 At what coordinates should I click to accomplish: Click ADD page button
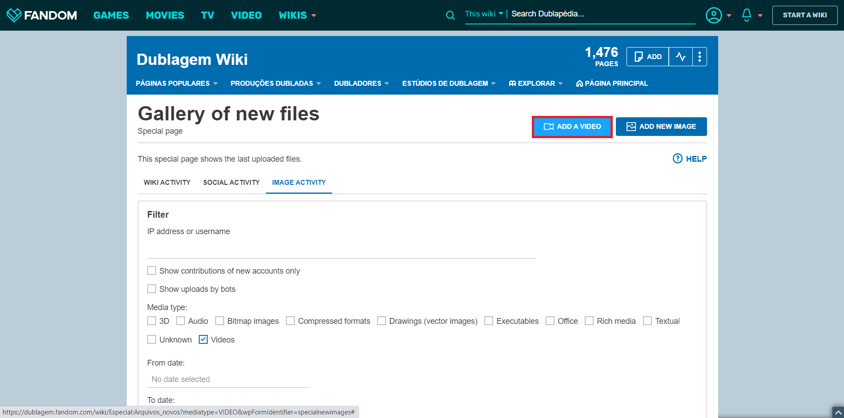point(647,56)
